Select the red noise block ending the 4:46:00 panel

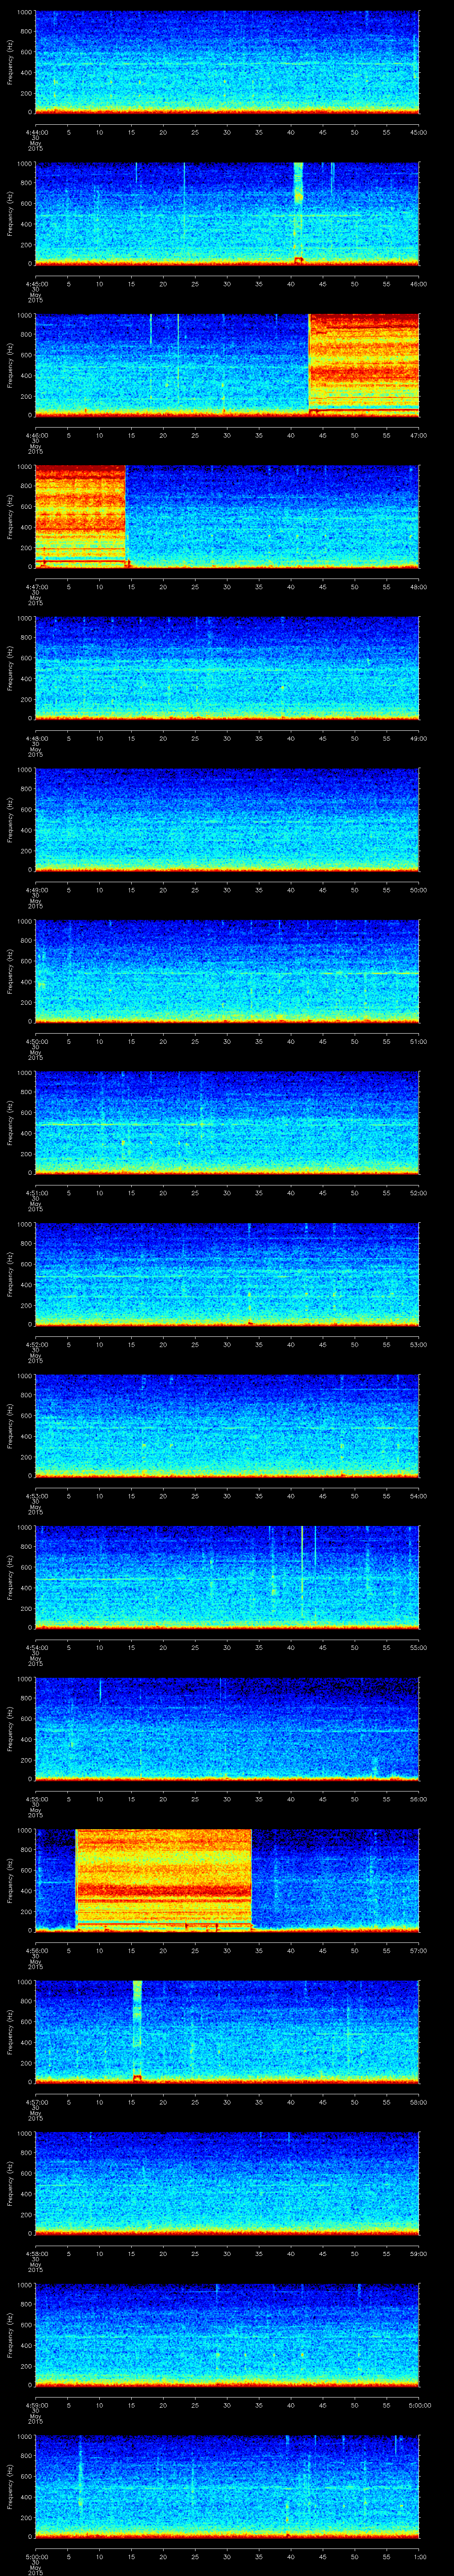click(x=363, y=365)
